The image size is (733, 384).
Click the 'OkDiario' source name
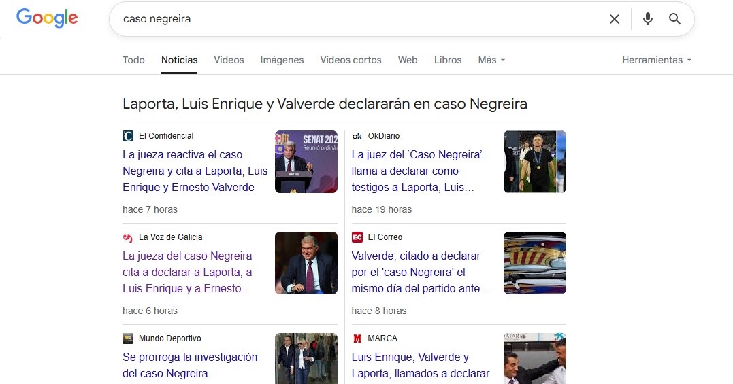(x=384, y=136)
